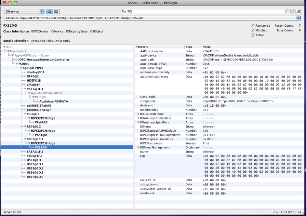This screenshot has height=216, width=306.
Task: Collapse the Macmini2,1 node
Action: (8, 51)
